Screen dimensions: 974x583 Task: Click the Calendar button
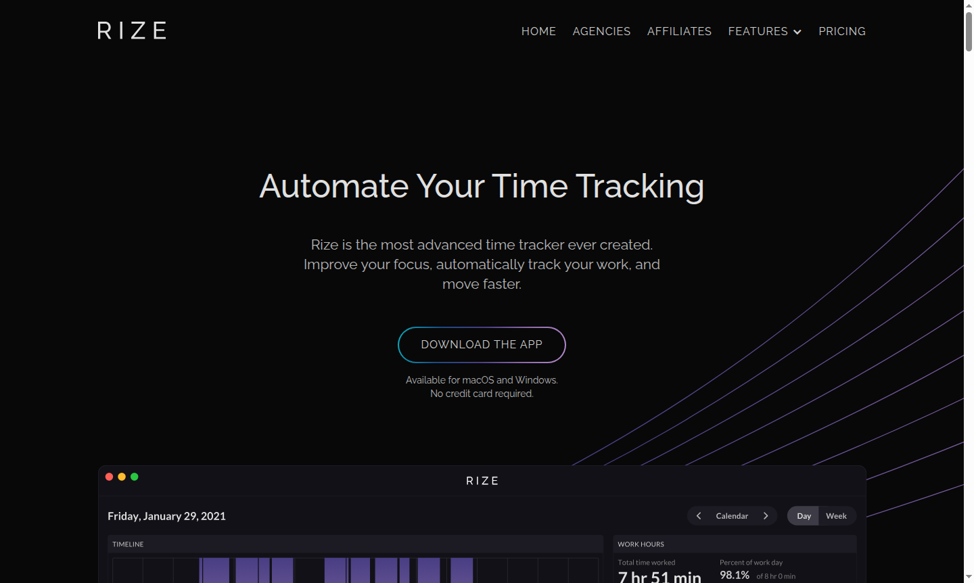732,515
